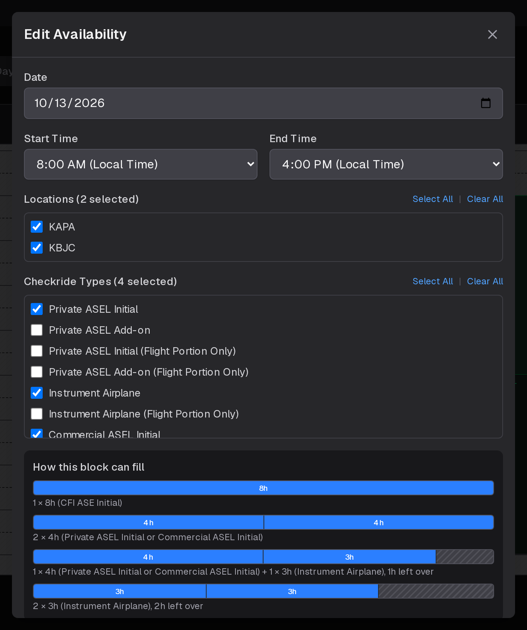Viewport: 527px width, 630px height.
Task: Uncheck Private ASEL Initial checkbox
Action: pyautogui.click(x=37, y=309)
